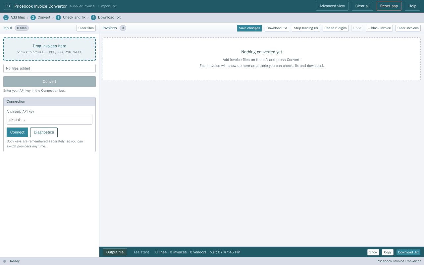Click the No files added list box

(x=49, y=68)
